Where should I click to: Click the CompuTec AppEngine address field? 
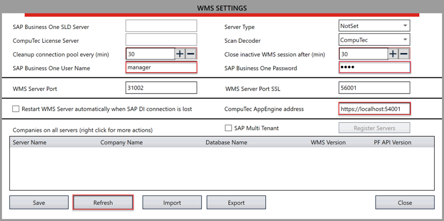point(374,108)
